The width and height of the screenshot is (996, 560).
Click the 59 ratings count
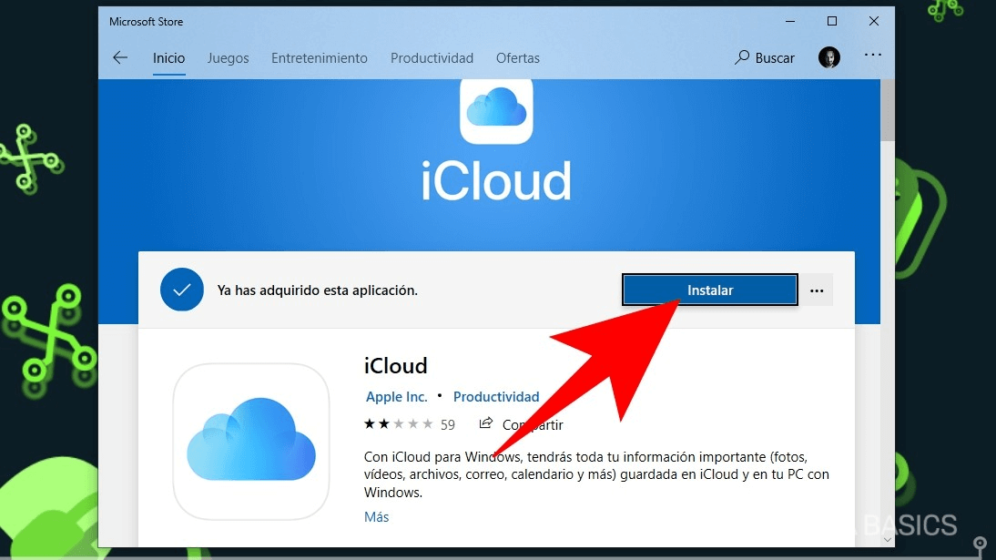[448, 424]
